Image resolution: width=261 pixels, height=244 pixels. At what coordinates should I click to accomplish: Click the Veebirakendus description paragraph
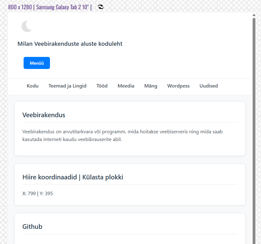[x=122, y=135]
